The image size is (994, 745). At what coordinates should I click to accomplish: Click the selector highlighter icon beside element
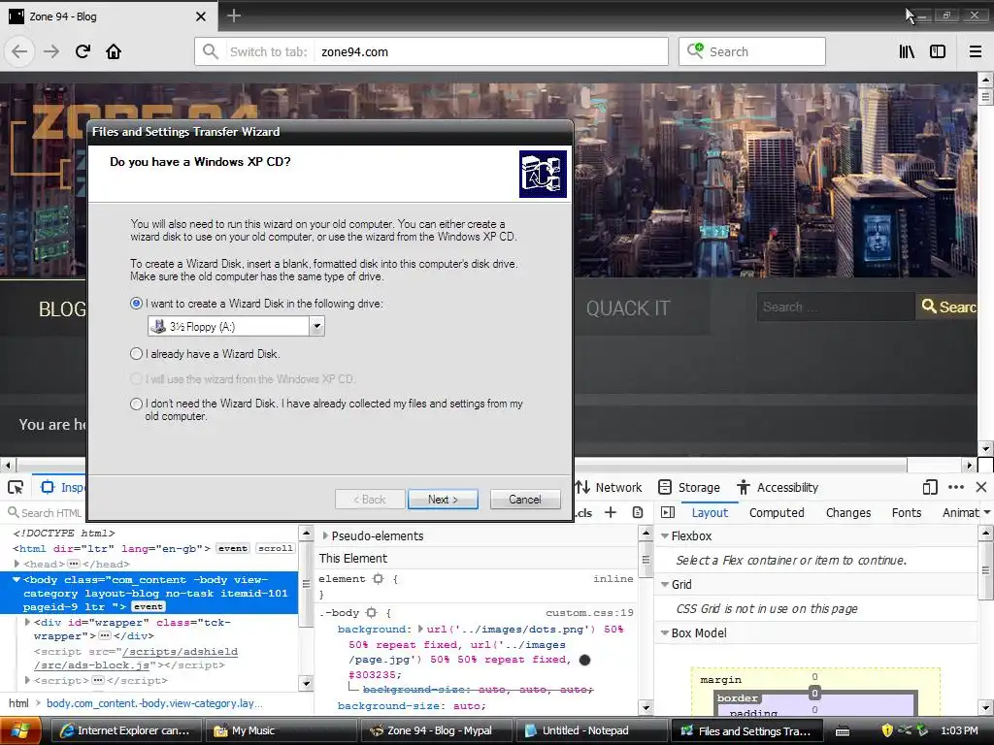pyautogui.click(x=379, y=579)
